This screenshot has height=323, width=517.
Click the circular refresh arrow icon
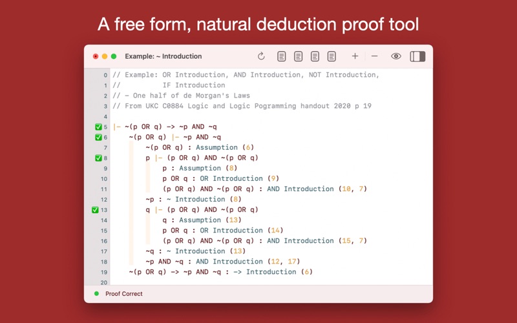tap(261, 56)
